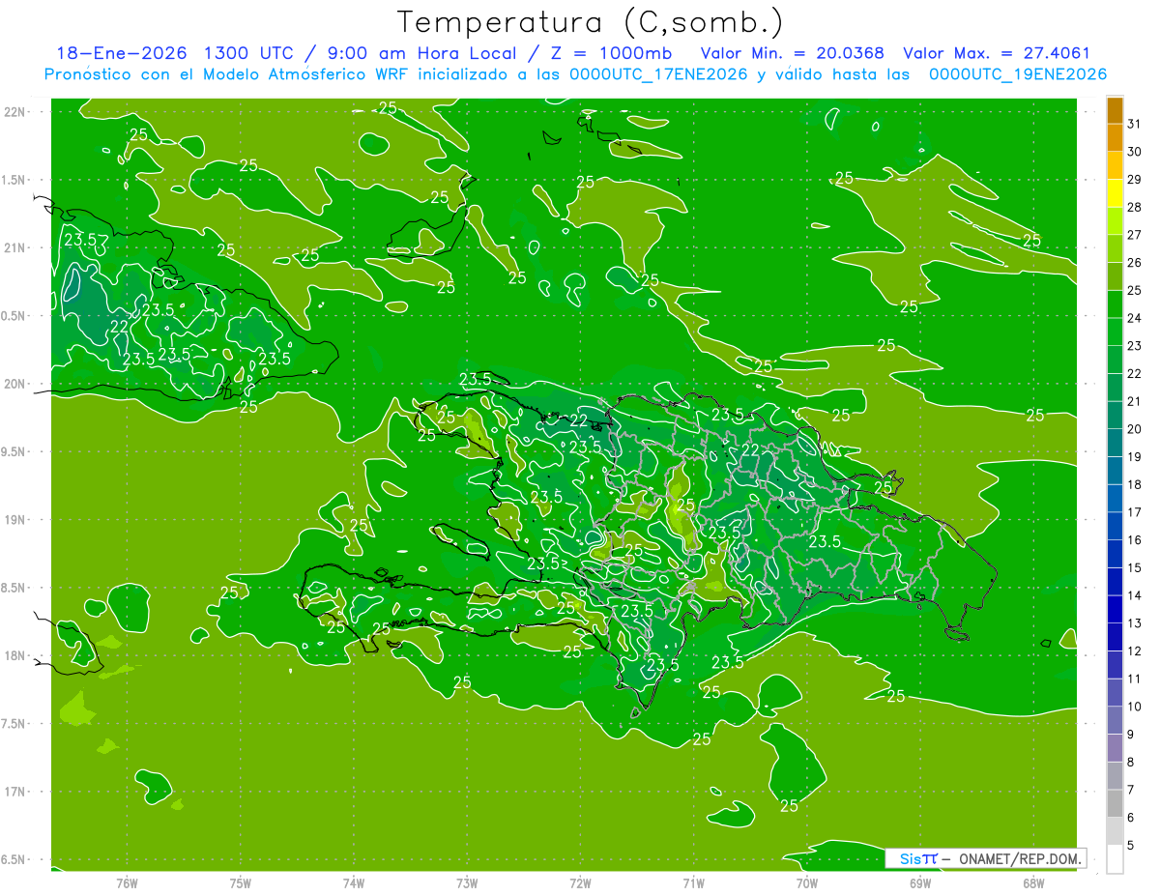Image resolution: width=1160 pixels, height=896 pixels.
Task: Click the purple legend swatch between 8 and 9
Action: tap(1115, 748)
